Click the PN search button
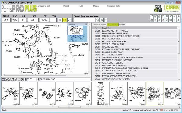 106,20
